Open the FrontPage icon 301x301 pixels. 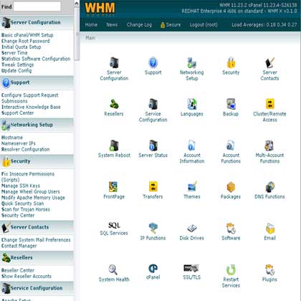(113, 187)
